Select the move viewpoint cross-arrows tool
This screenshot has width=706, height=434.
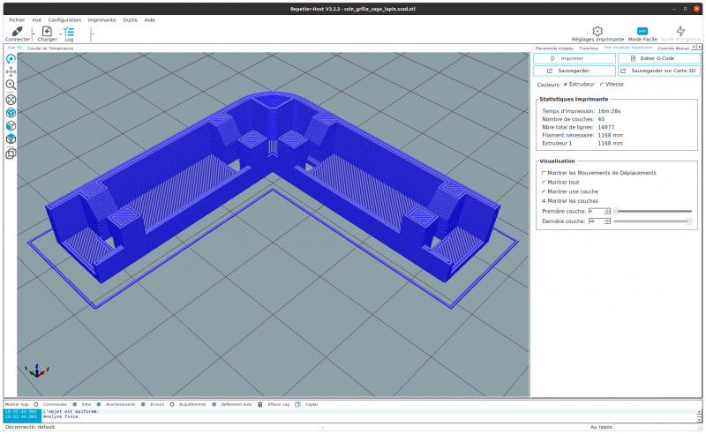coord(11,71)
